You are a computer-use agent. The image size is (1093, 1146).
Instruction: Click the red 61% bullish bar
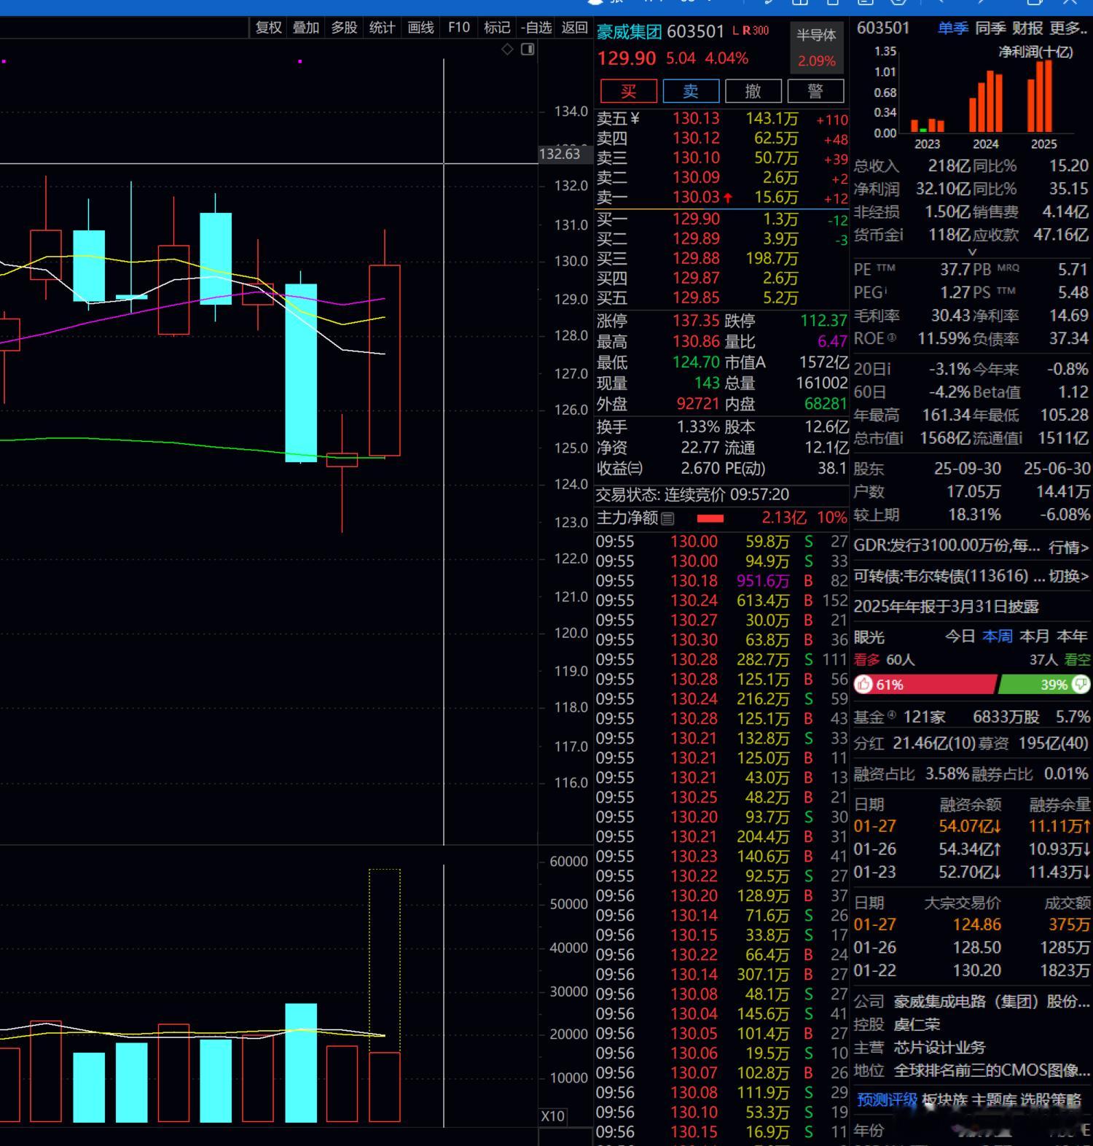coord(925,685)
